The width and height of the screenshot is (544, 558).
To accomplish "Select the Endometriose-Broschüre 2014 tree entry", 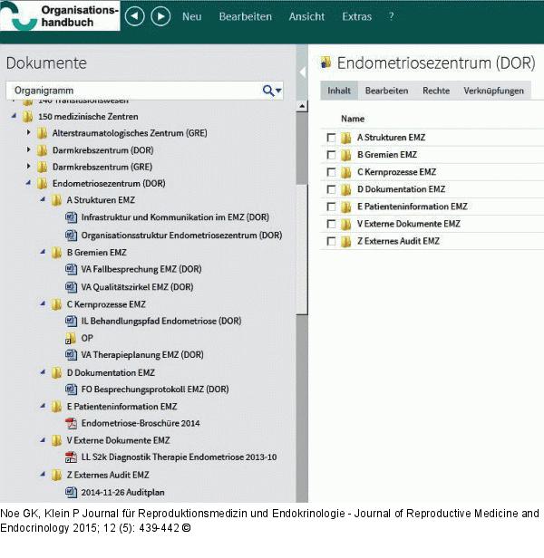I will [141, 423].
